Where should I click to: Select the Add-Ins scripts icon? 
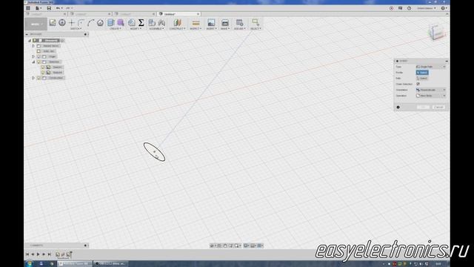pyautogui.click(x=240, y=23)
